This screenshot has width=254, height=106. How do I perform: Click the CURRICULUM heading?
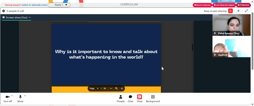click(x=129, y=5)
